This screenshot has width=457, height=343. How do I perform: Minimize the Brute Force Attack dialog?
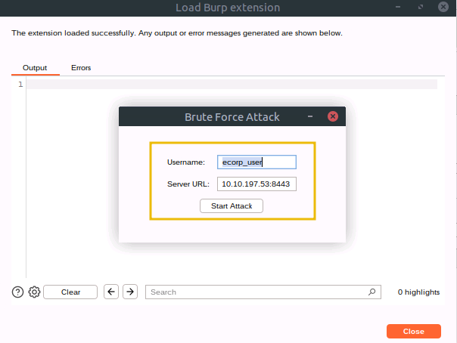(310, 116)
